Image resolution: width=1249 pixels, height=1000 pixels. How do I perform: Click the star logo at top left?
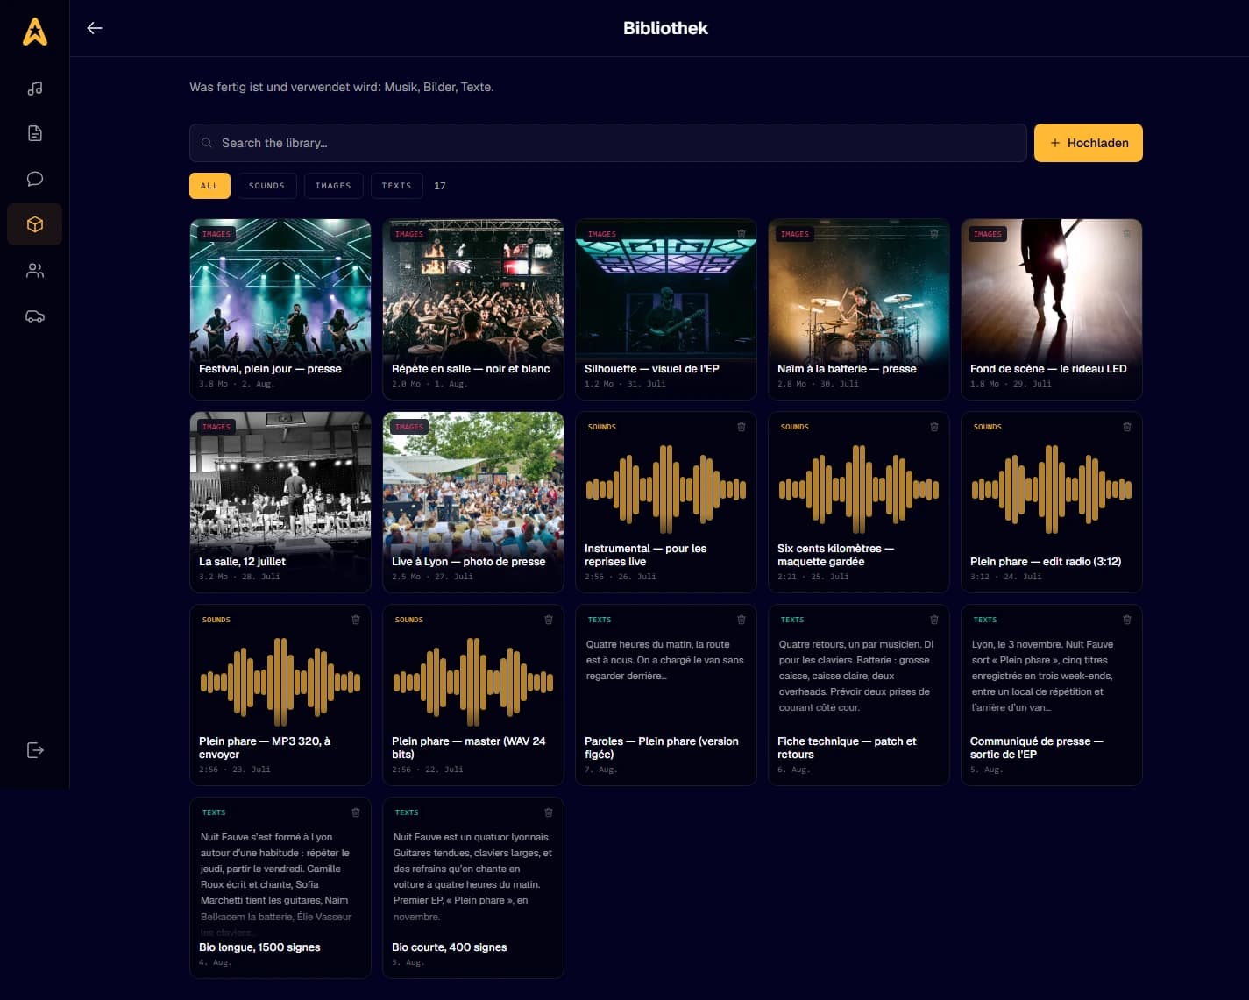(35, 32)
